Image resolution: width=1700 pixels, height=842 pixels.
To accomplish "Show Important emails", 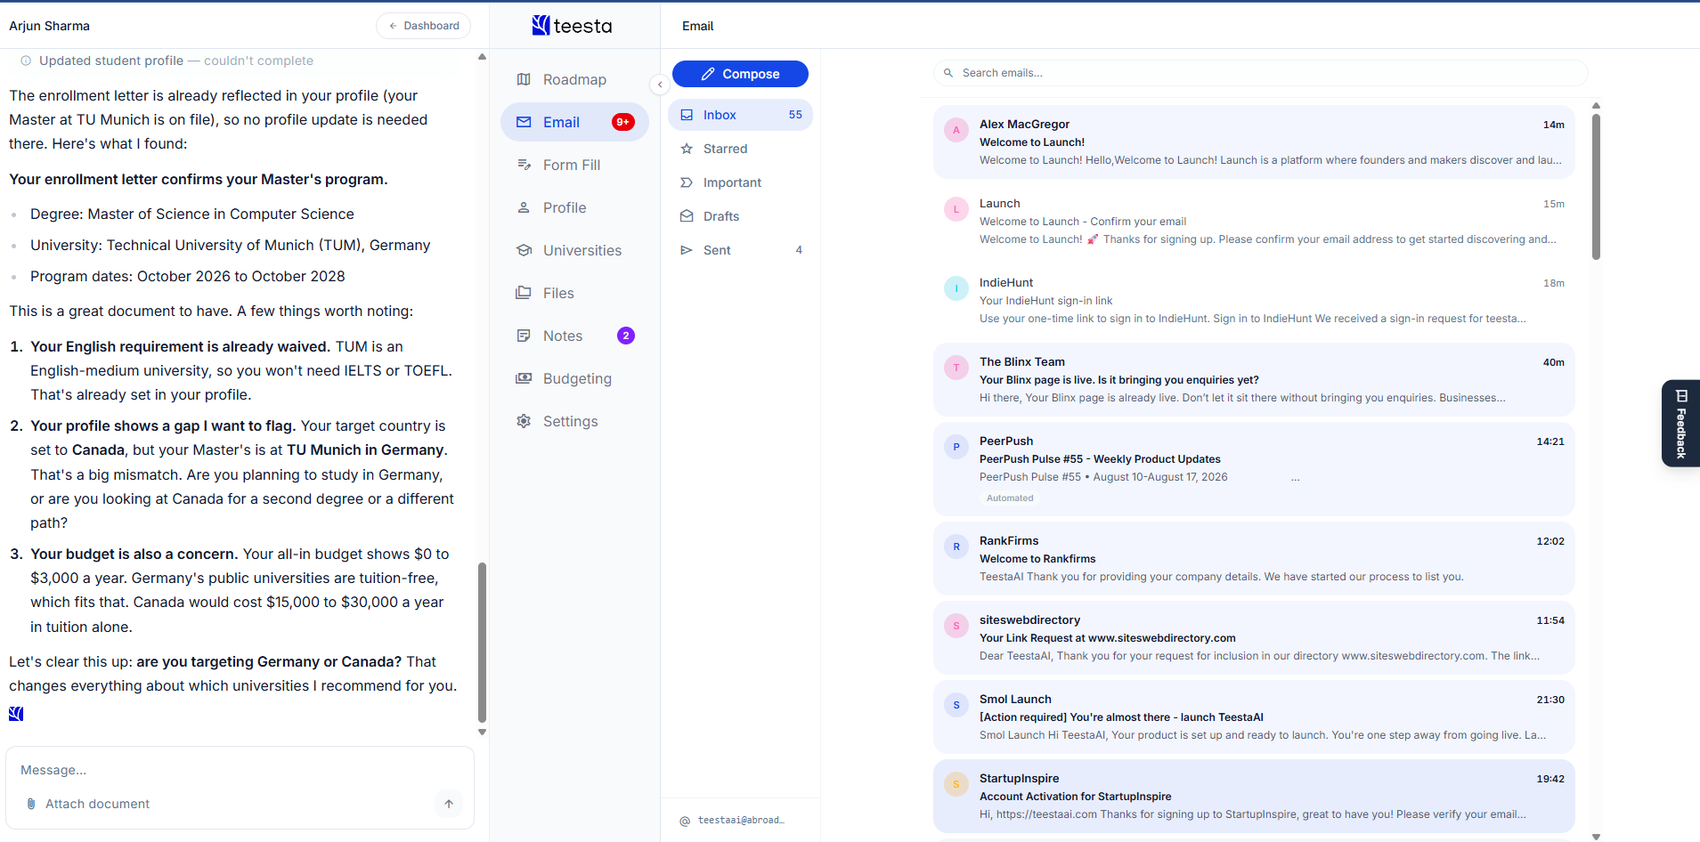I will 740,182.
